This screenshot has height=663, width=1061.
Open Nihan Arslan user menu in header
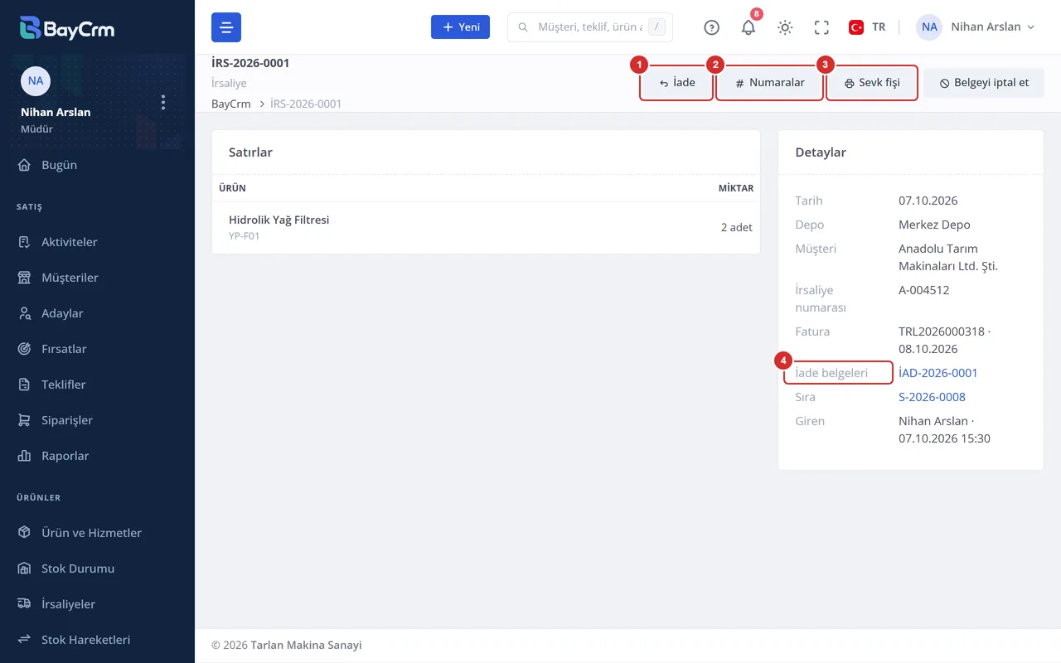coord(976,27)
